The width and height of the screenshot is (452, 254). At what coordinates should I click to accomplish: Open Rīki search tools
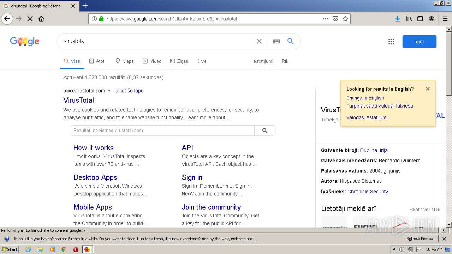(286, 61)
